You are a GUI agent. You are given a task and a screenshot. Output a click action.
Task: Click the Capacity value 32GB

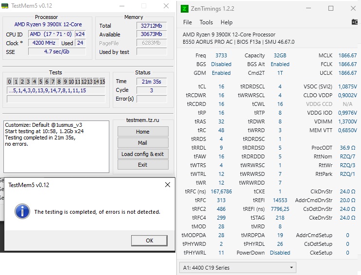pos(280,55)
